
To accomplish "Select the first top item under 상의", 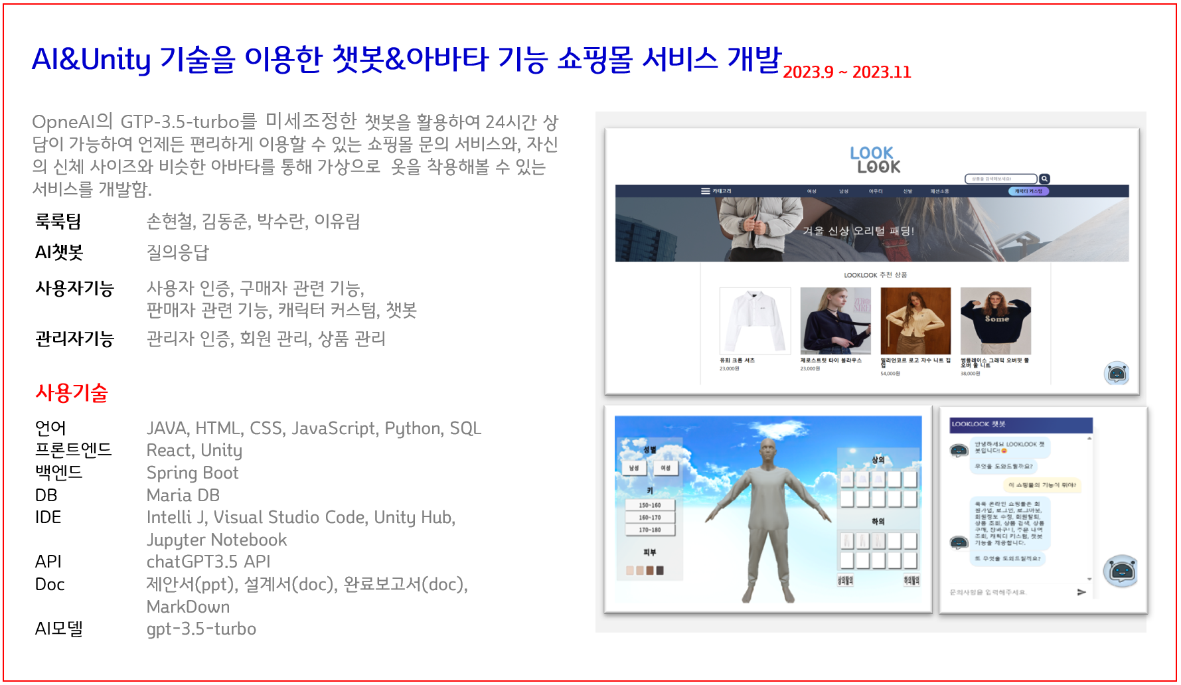I will [x=847, y=479].
